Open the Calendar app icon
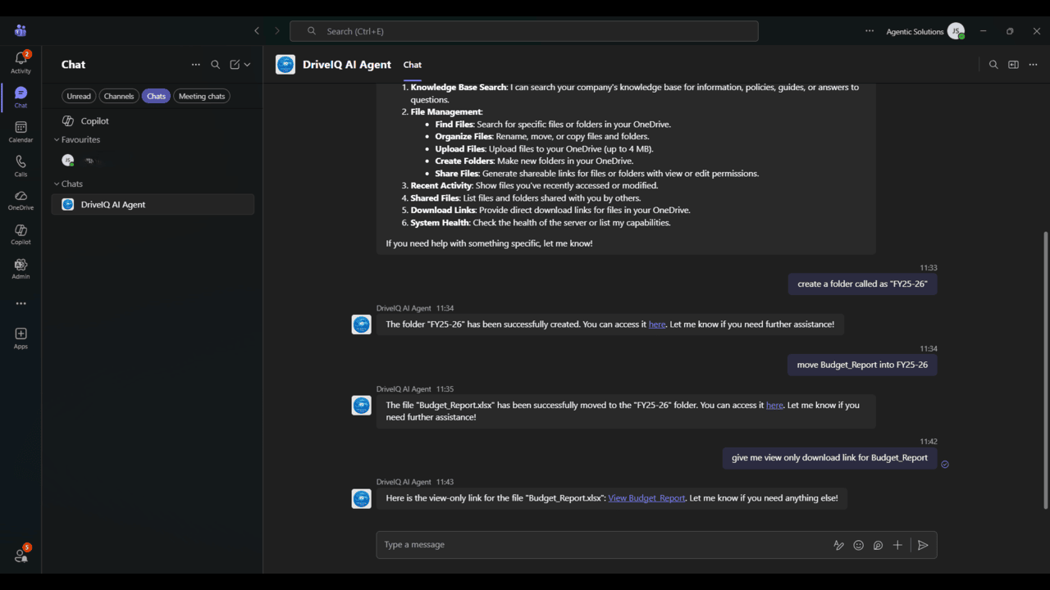This screenshot has width=1050, height=590. point(21,131)
